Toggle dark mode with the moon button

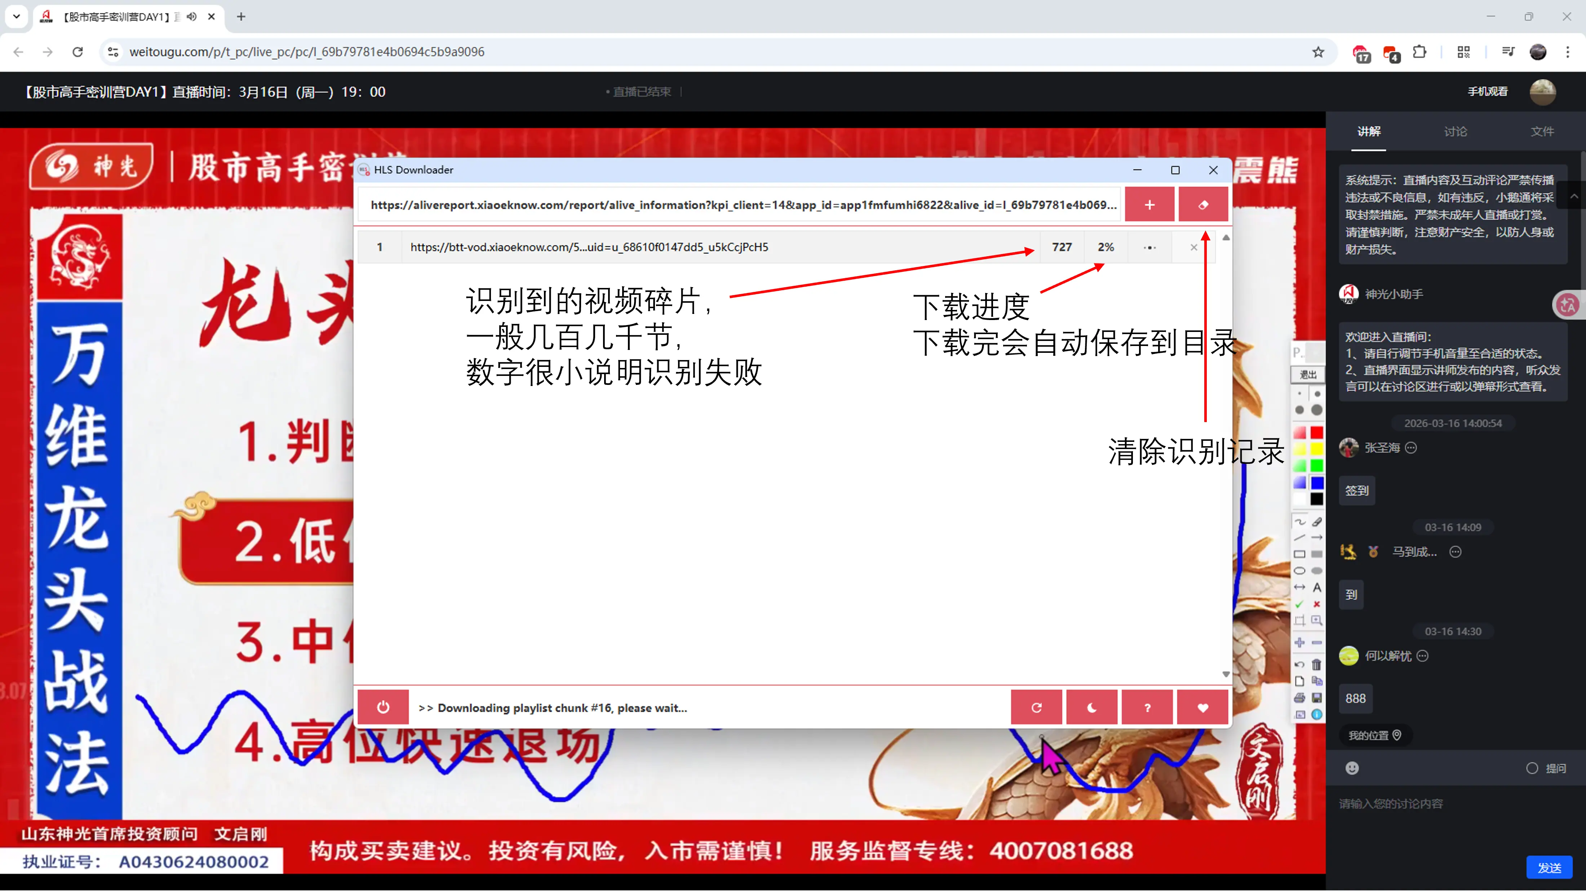click(x=1091, y=708)
